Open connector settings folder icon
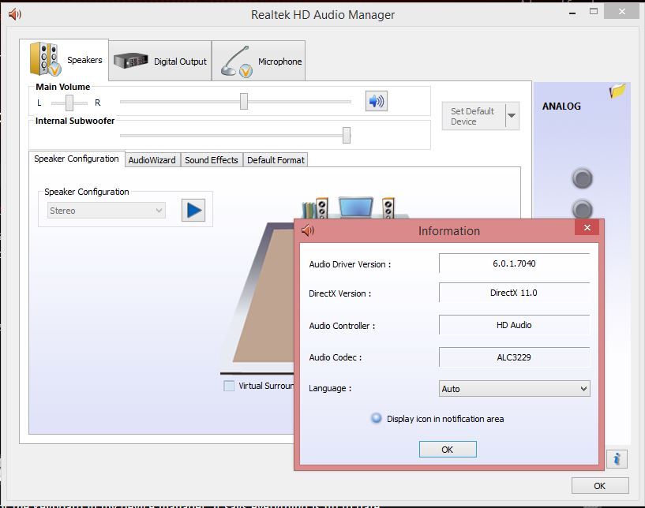645x508 pixels. click(x=617, y=91)
